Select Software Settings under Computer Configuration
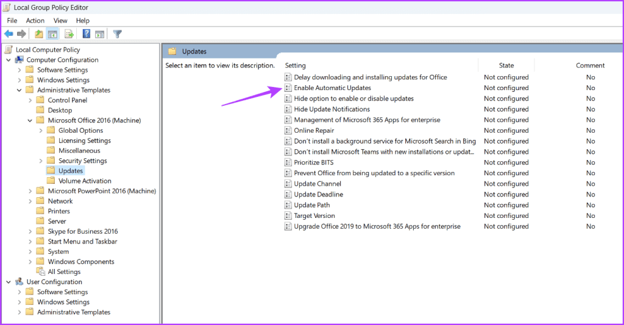The width and height of the screenshot is (624, 325). pos(63,70)
